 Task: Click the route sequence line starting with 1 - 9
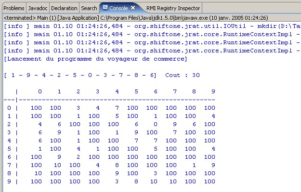coord(80,75)
